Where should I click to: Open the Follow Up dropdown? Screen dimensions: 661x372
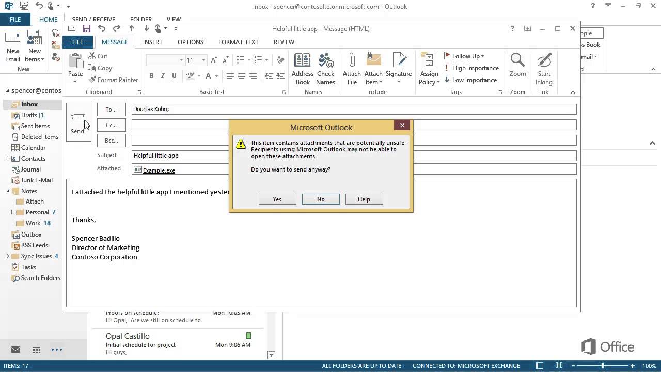(464, 56)
